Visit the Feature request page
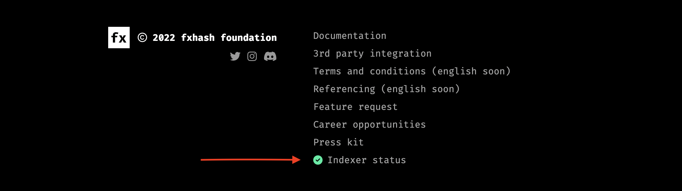 point(355,107)
